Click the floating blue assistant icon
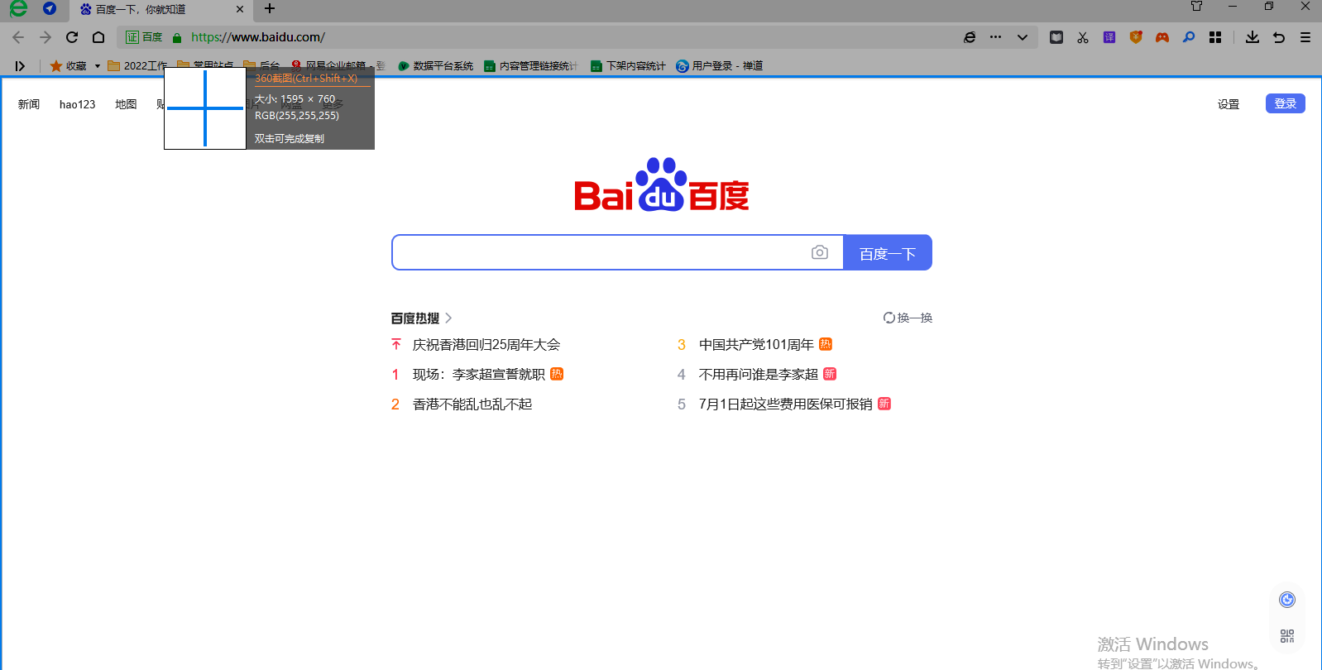This screenshot has width=1322, height=670. click(1287, 600)
